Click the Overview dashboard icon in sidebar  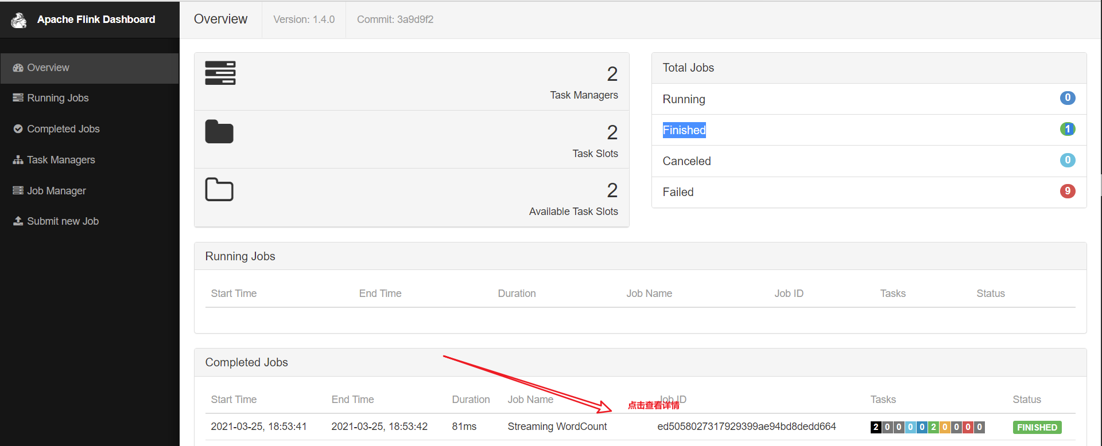(x=18, y=68)
